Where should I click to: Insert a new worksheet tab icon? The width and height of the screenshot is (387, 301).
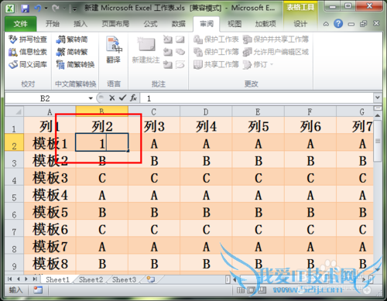pos(151,279)
